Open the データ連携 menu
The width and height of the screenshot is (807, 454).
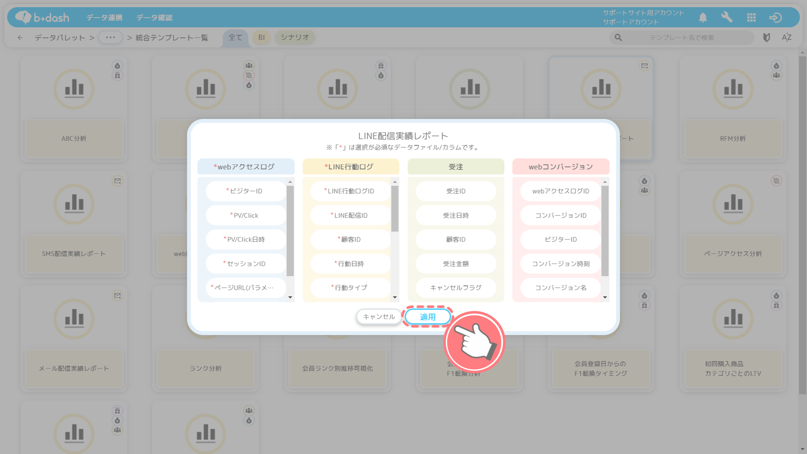coord(104,18)
